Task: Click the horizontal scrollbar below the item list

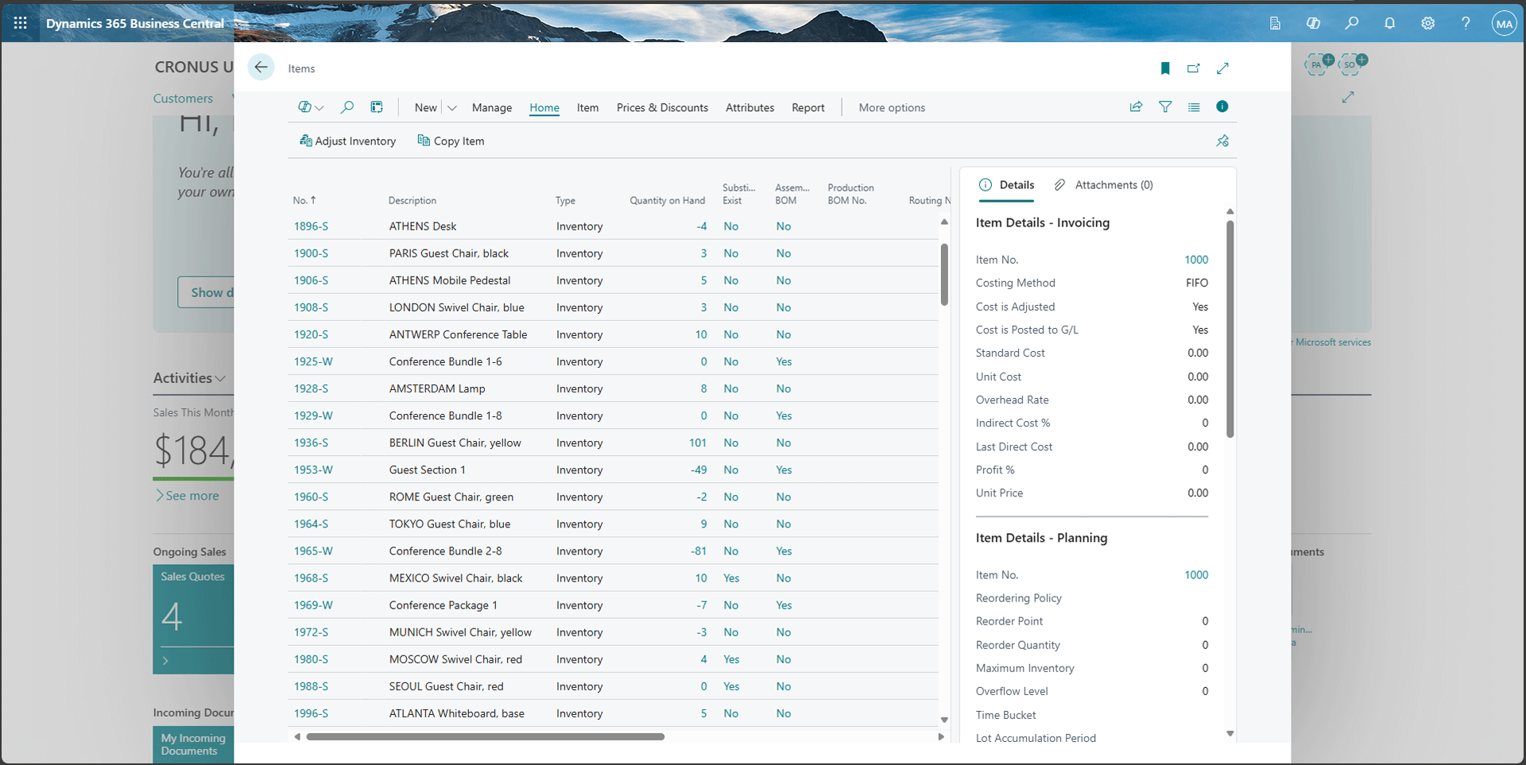Action: (485, 736)
